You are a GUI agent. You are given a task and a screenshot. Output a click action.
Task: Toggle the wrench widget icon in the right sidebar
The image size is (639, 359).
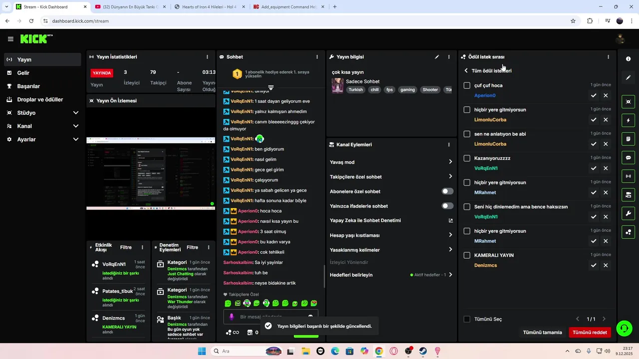click(x=628, y=213)
